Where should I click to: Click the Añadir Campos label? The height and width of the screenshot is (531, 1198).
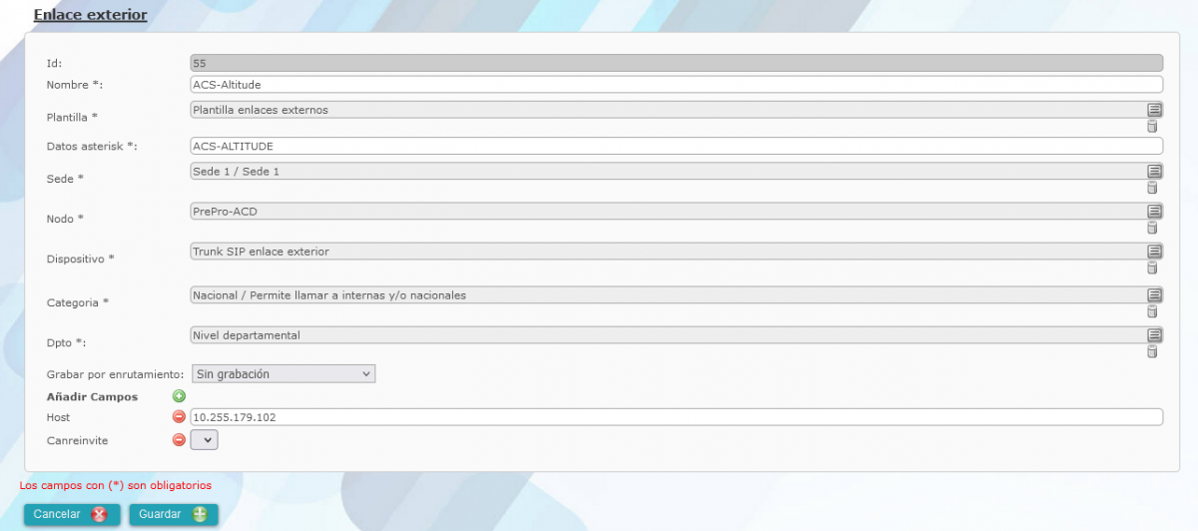coord(92,397)
